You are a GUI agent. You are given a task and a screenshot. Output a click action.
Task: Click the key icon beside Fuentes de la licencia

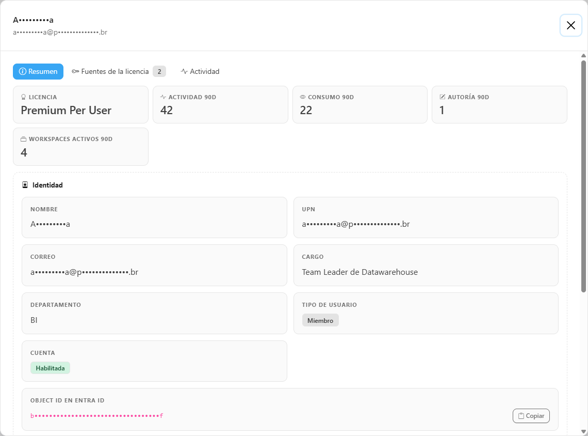coord(75,71)
